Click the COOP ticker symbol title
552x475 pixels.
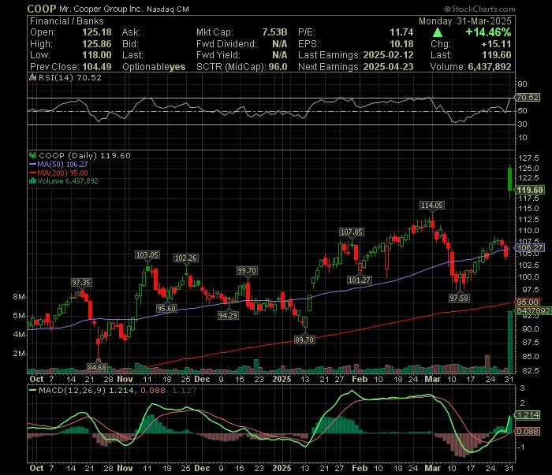pyautogui.click(x=42, y=9)
